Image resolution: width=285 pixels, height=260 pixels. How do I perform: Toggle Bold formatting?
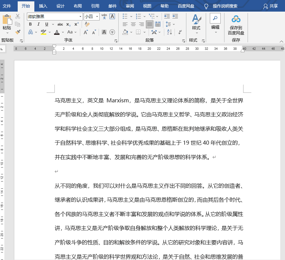tap(30, 24)
